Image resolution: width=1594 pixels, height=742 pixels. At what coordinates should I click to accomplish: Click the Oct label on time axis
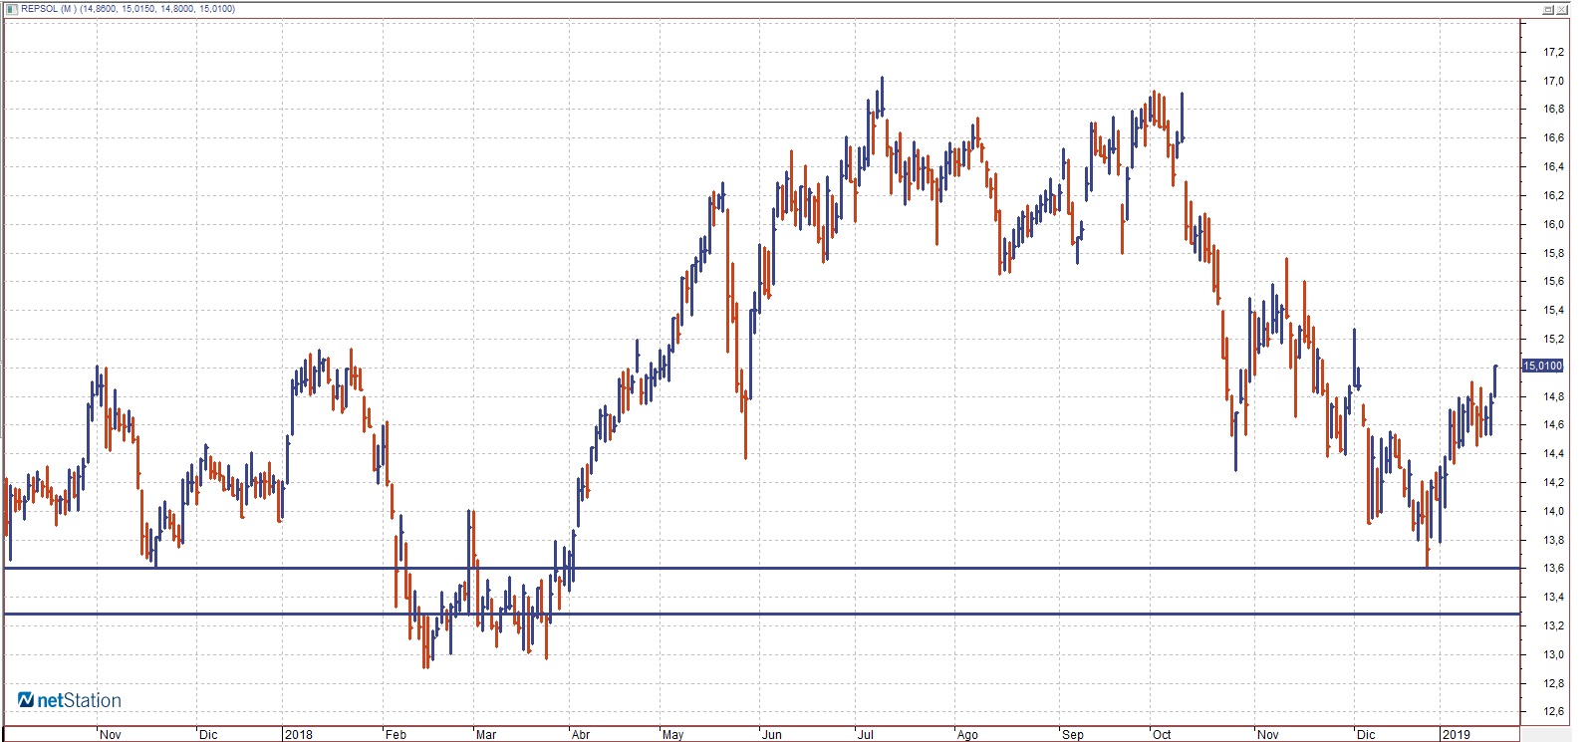click(1162, 735)
